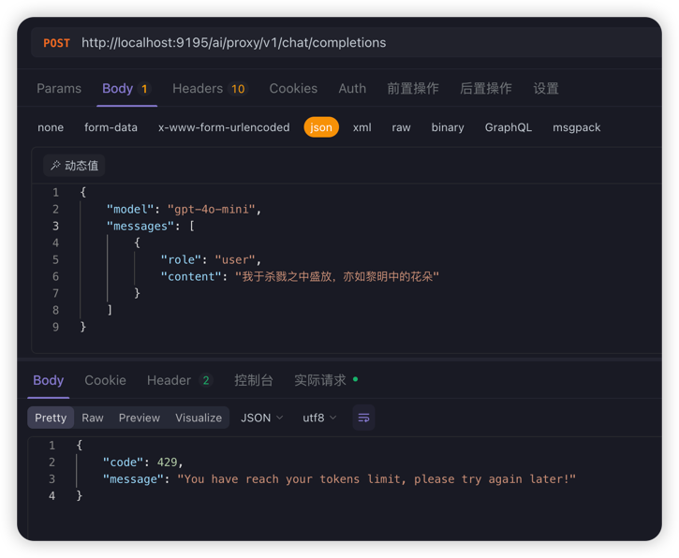Open the JSON response format dropdown
Image resolution: width=679 pixels, height=558 pixels.
click(x=261, y=418)
